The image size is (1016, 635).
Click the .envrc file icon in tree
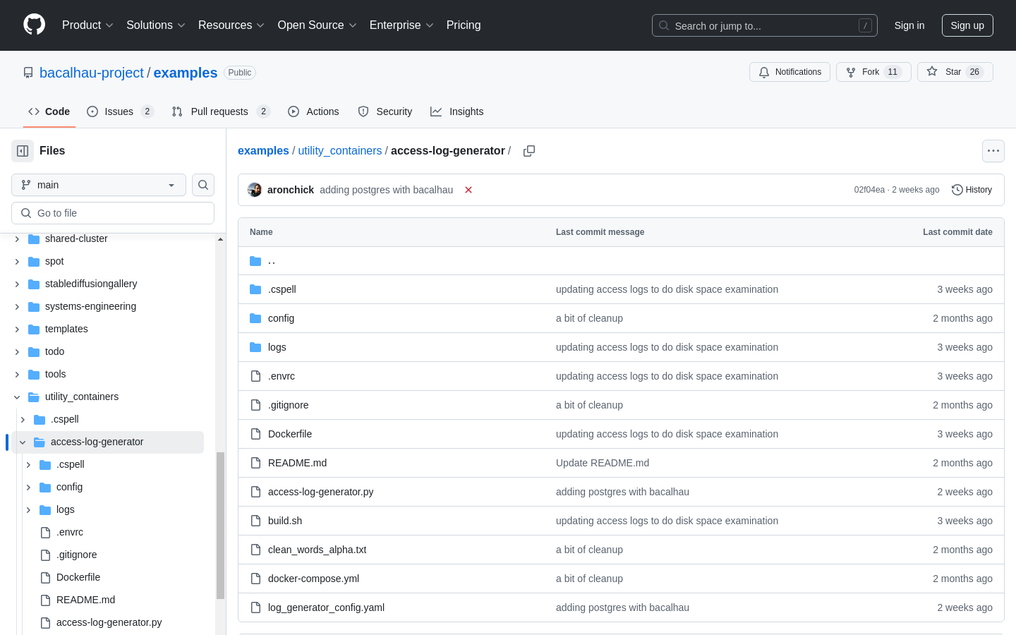(x=45, y=532)
